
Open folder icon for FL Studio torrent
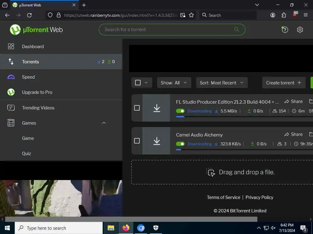(x=311, y=101)
